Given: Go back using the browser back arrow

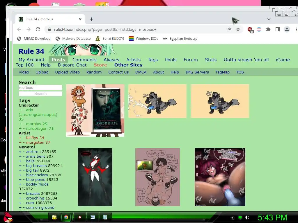Looking at the screenshot, I should click(19, 29).
